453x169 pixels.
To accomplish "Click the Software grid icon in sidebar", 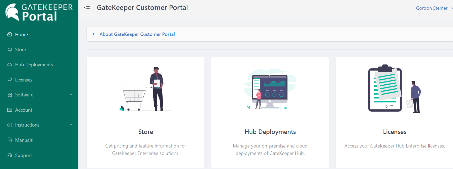I will pos(10,95).
